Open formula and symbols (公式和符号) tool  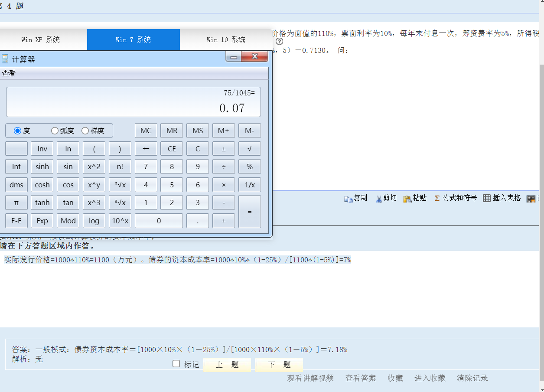[437, 198]
